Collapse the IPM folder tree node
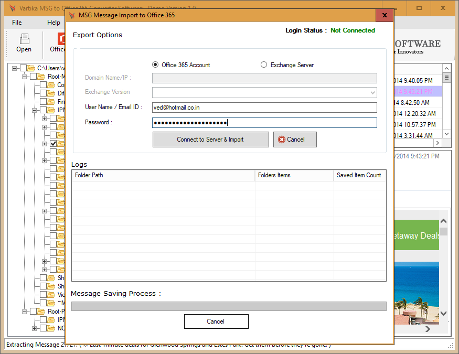The image size is (459, 354). [34, 110]
